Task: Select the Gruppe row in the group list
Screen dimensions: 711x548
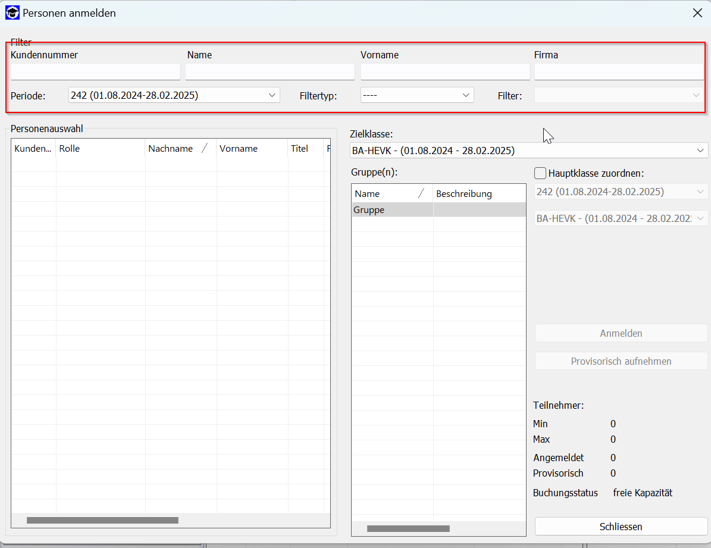Action: (393, 210)
